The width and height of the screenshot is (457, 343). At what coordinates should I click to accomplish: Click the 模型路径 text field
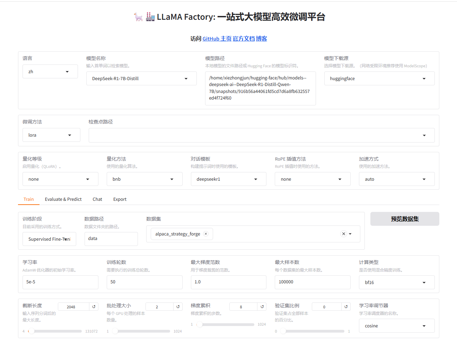(261, 88)
